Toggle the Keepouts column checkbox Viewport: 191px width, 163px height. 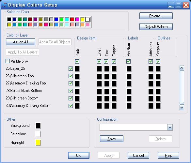[x=158, y=61]
